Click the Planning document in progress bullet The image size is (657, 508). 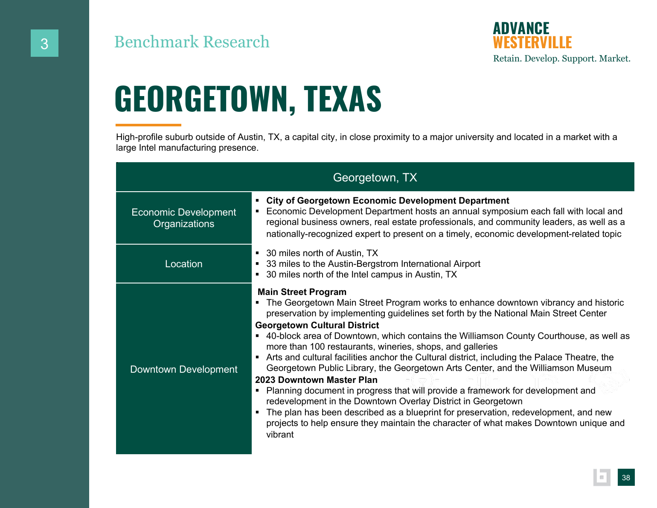[x=430, y=396]
